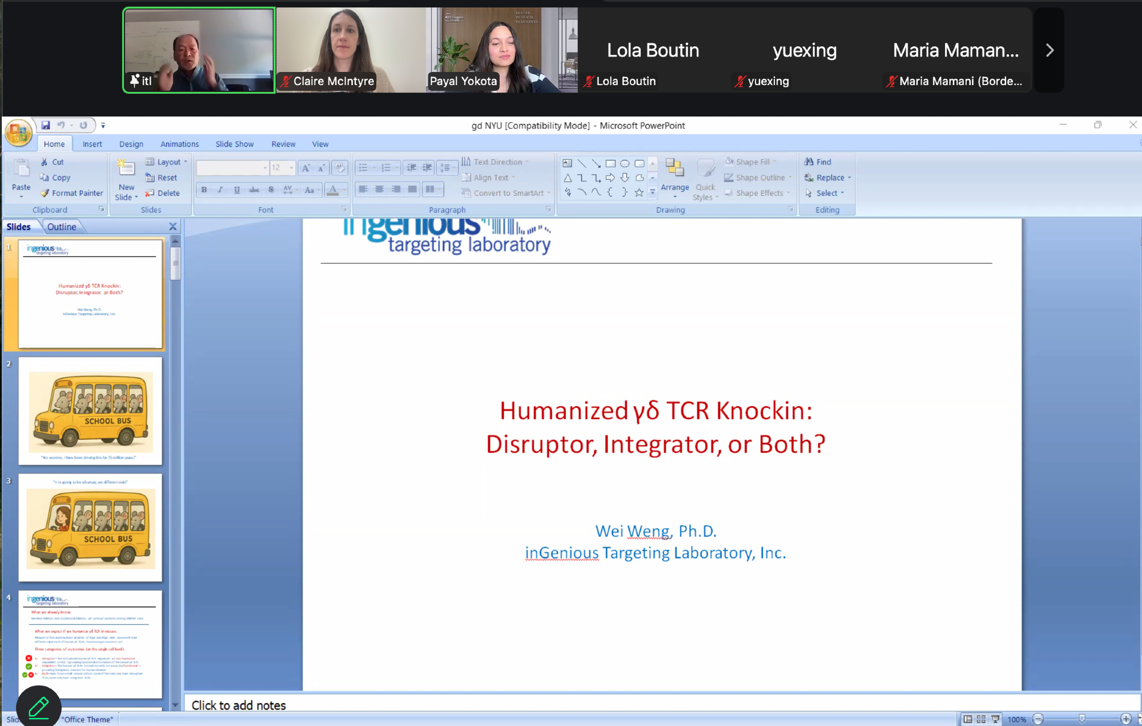This screenshot has height=726, width=1142.
Task: Open the font size dropdown
Action: click(291, 167)
